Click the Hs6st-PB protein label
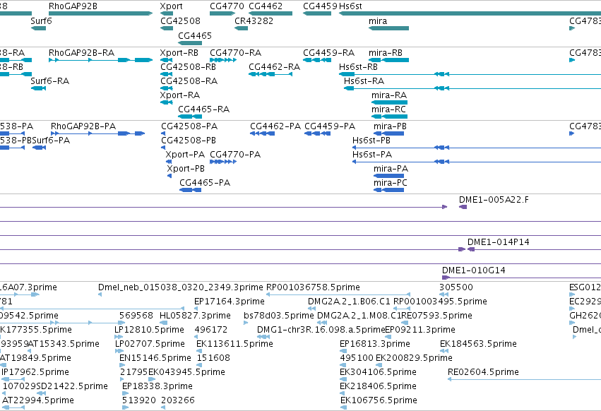 tap(371, 141)
